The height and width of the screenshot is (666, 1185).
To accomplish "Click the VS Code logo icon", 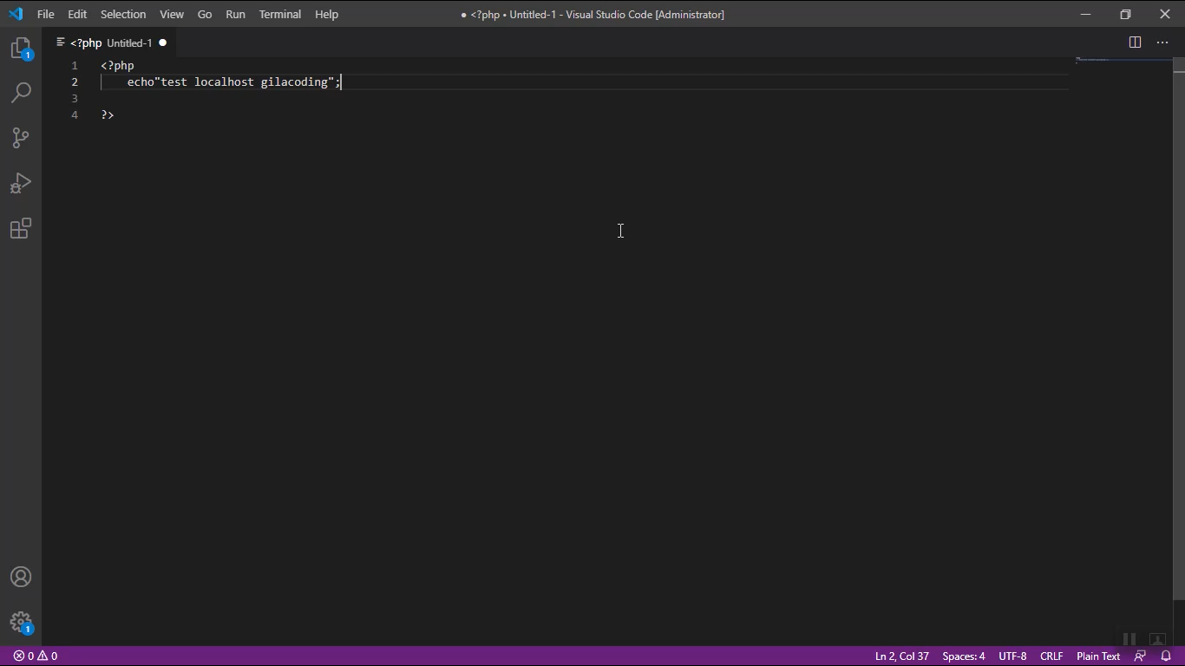I will click(16, 14).
